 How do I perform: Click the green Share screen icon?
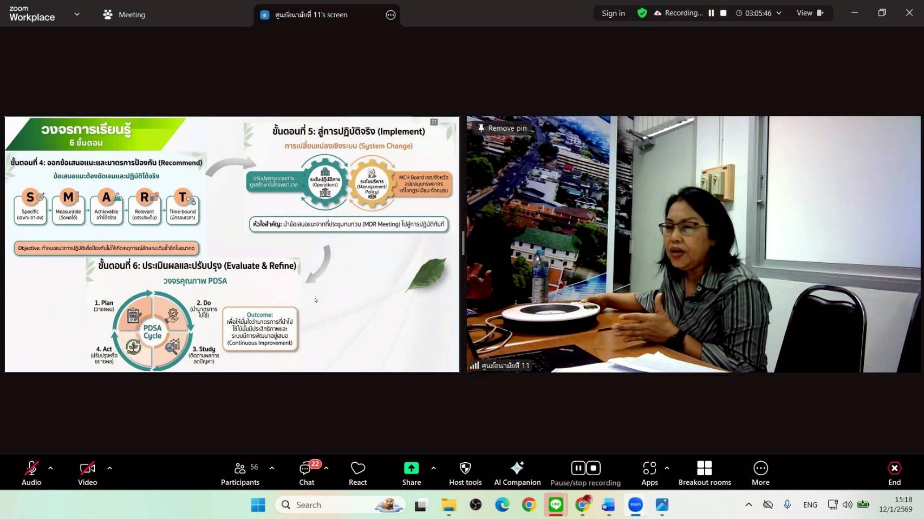[411, 468]
